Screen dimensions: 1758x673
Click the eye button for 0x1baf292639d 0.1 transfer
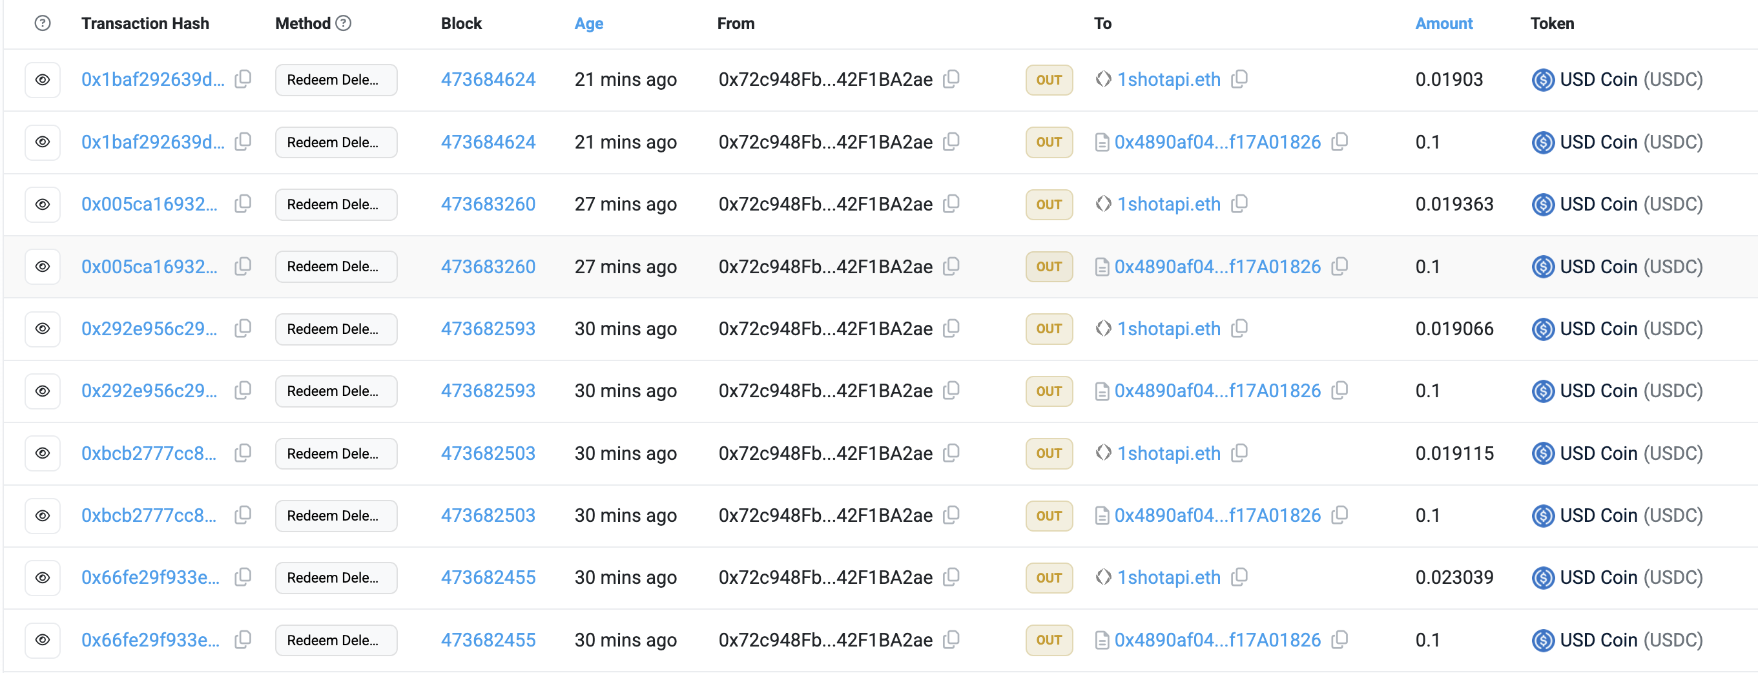43,142
